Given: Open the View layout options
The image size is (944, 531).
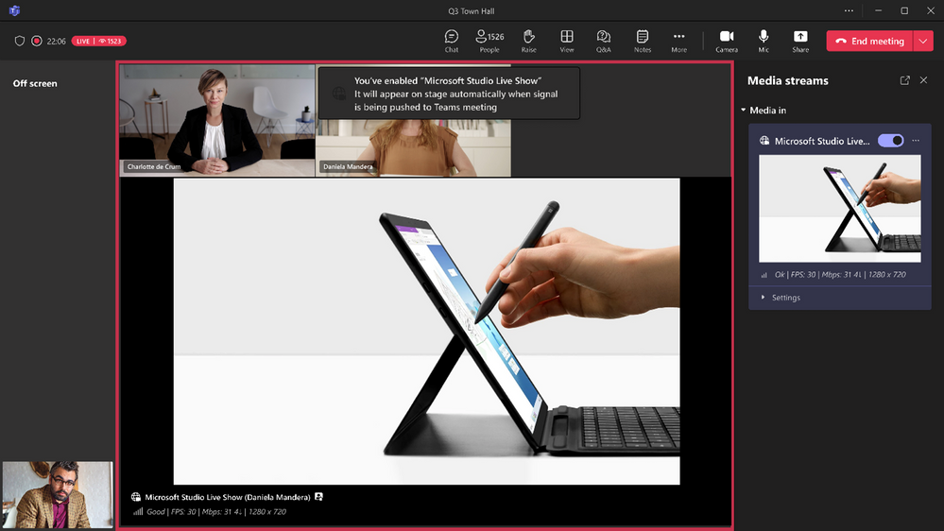Looking at the screenshot, I should pos(567,41).
